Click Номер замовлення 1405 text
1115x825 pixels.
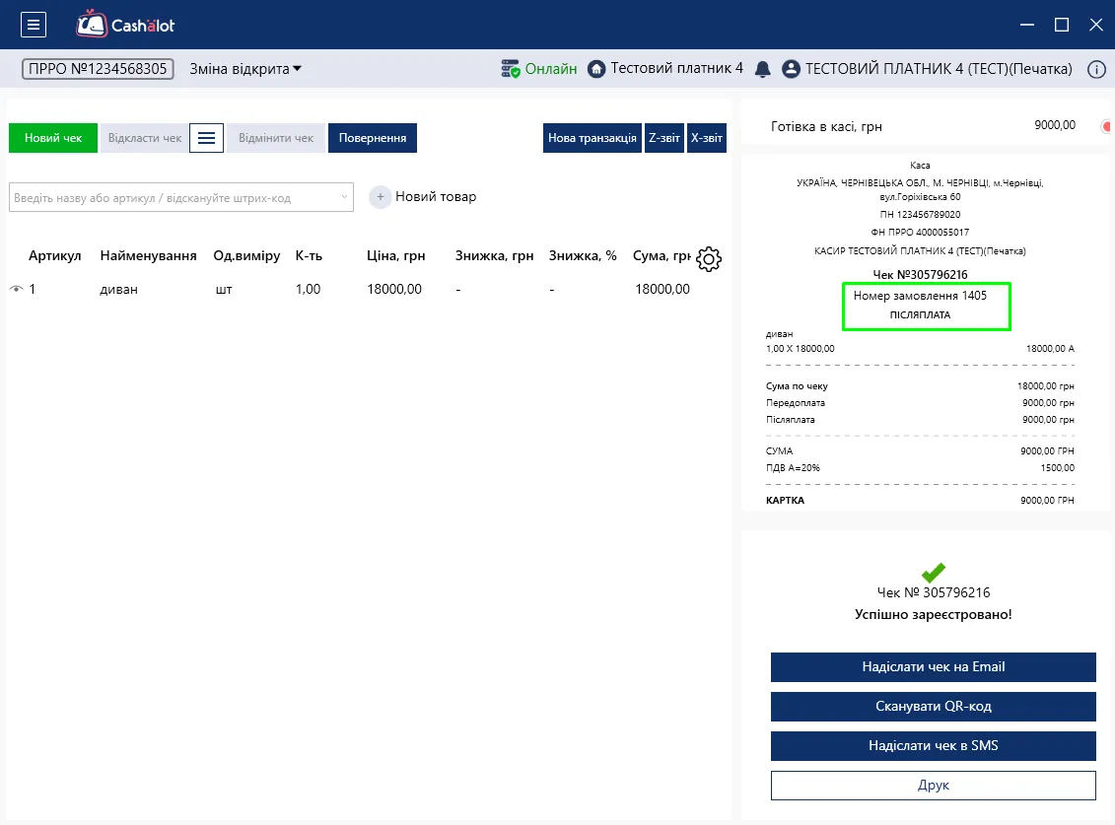pos(920,296)
